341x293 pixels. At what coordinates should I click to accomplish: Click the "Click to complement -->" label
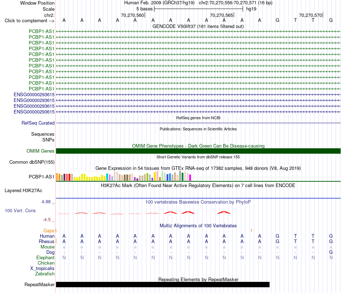point(29,21)
